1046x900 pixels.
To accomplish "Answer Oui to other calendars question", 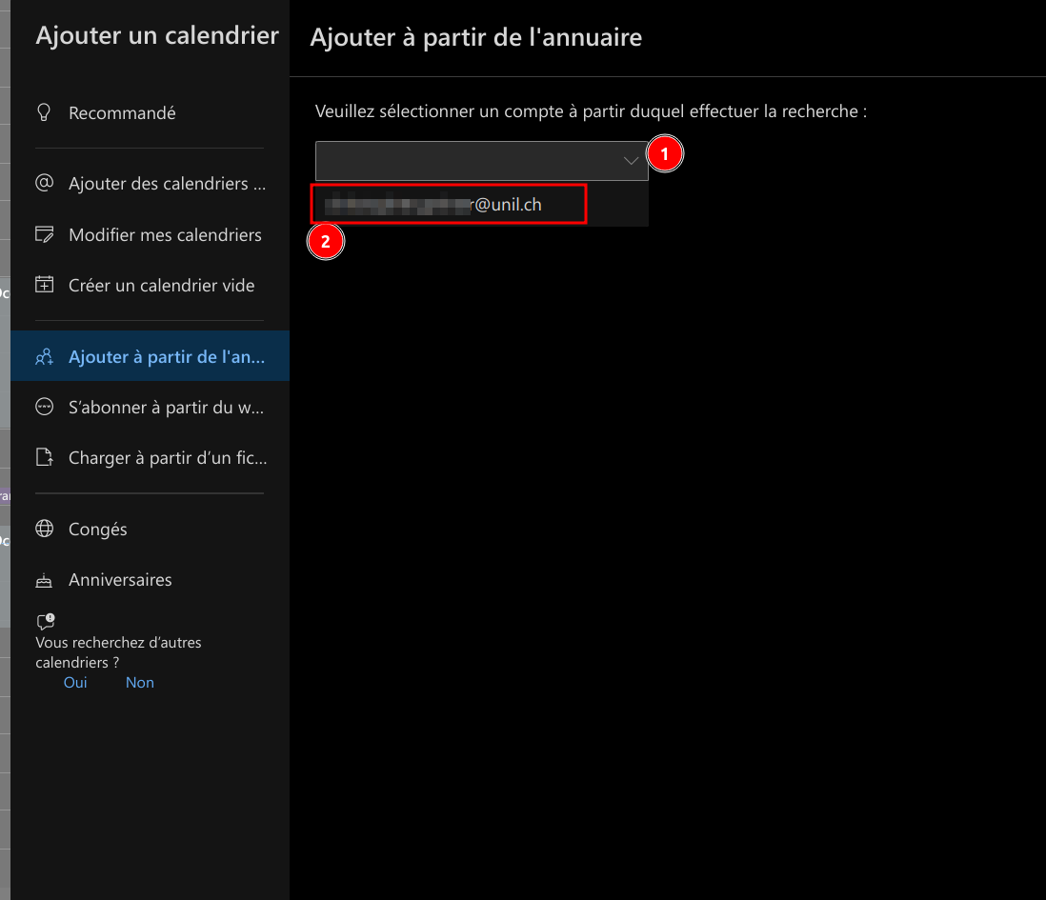I will (75, 682).
